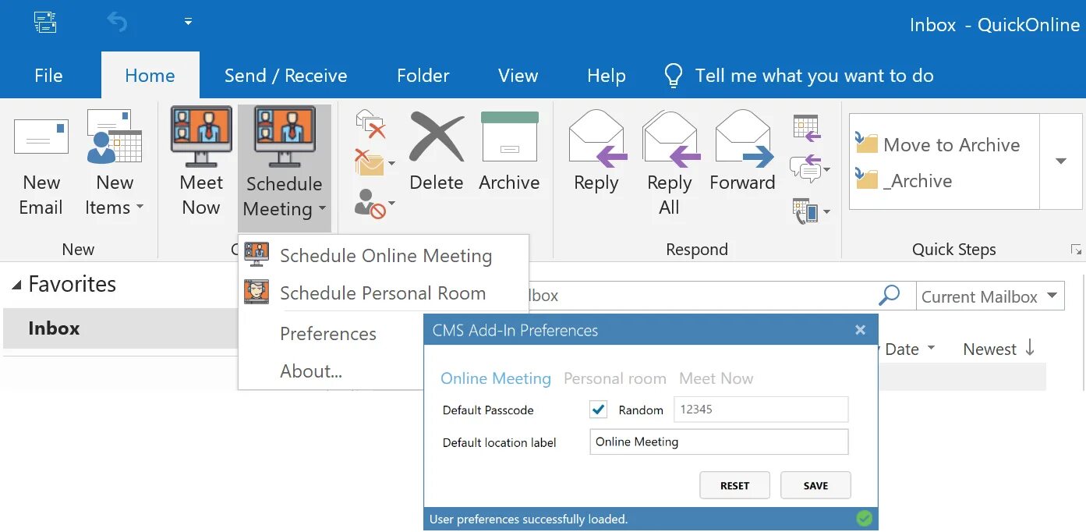Screen dimensions: 1086x532
Task: Open the Help tab
Action: tap(606, 76)
